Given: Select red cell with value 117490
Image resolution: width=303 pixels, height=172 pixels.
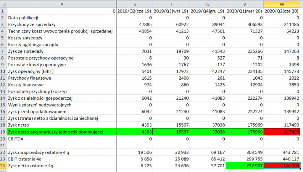Looking at the screenshot, I should [x=282, y=132].
